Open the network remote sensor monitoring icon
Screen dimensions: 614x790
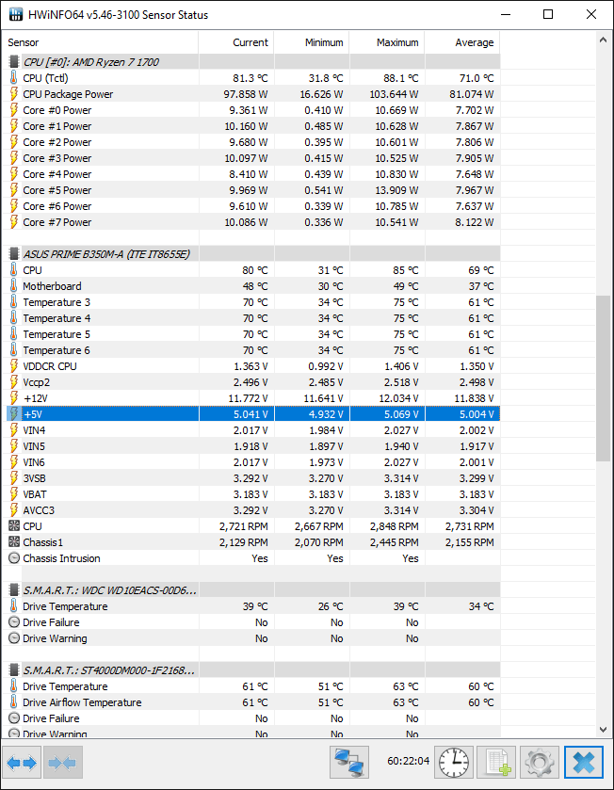[349, 763]
